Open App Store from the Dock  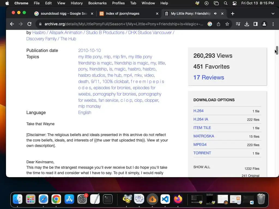click(69, 199)
